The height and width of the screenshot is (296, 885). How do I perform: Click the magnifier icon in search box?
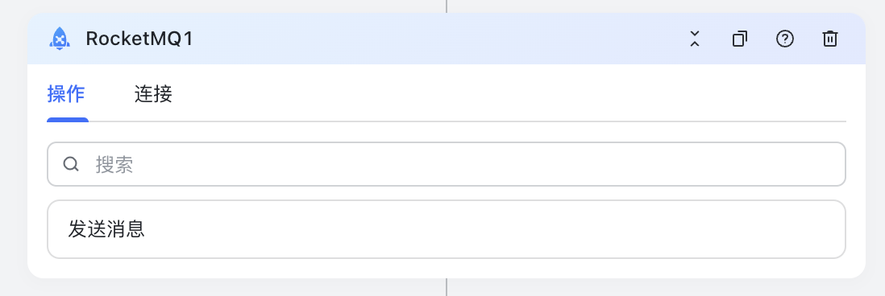[71, 164]
